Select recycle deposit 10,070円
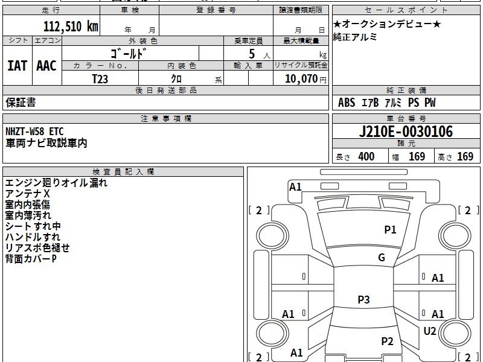This screenshot has height=362, width=483. (305, 79)
